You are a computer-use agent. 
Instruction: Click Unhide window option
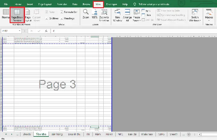click(148, 20)
